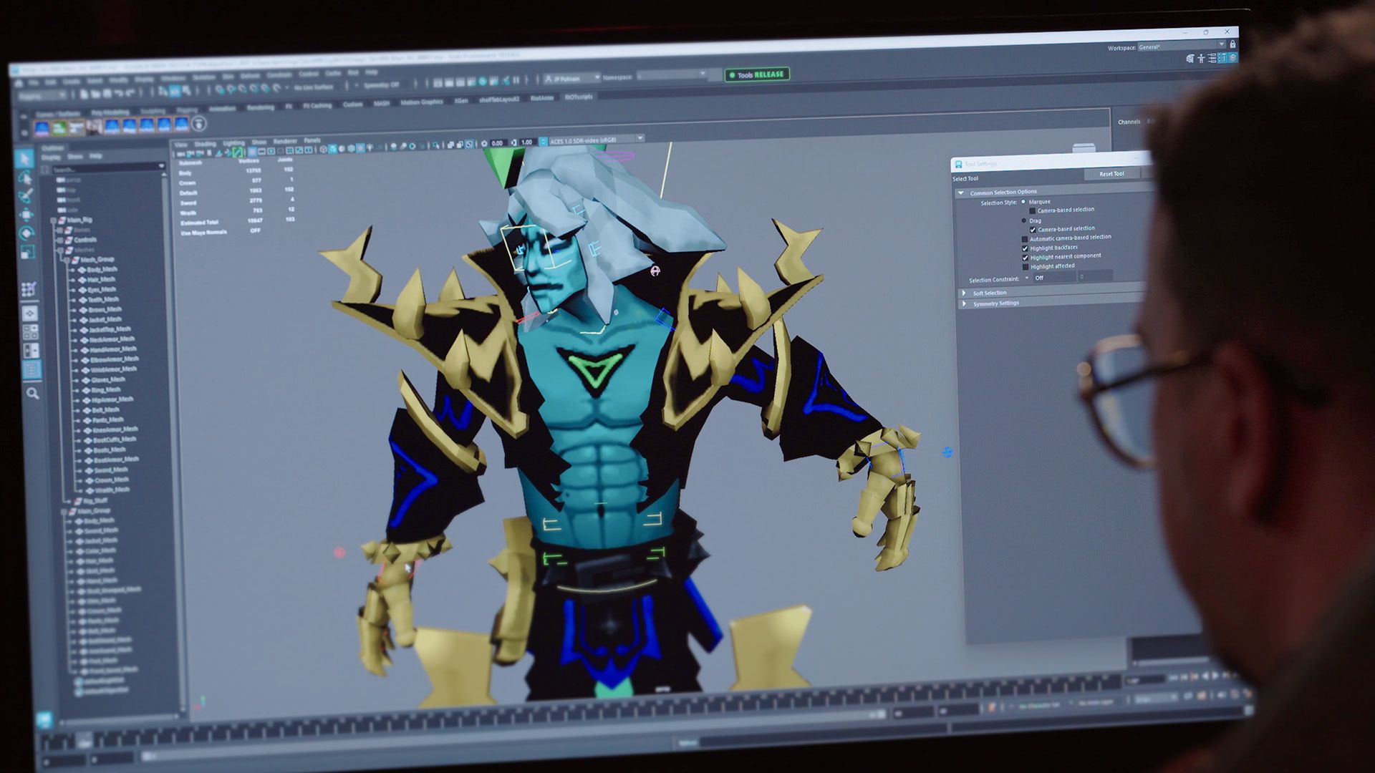Open viewport Panels menu

(x=312, y=140)
